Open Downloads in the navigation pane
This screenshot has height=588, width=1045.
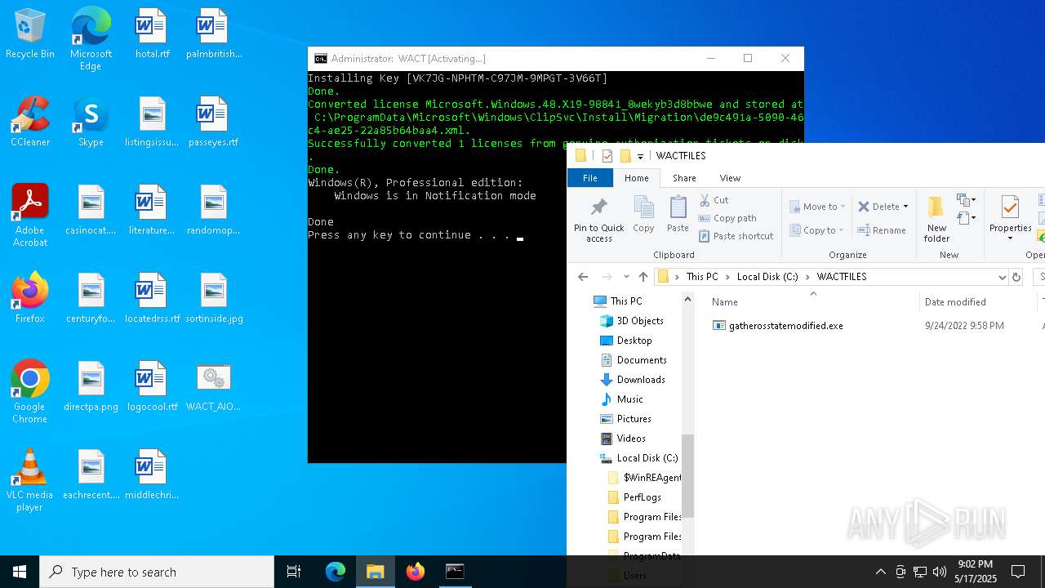point(640,380)
